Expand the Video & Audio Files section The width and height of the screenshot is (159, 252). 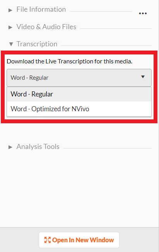pyautogui.click(x=42, y=27)
